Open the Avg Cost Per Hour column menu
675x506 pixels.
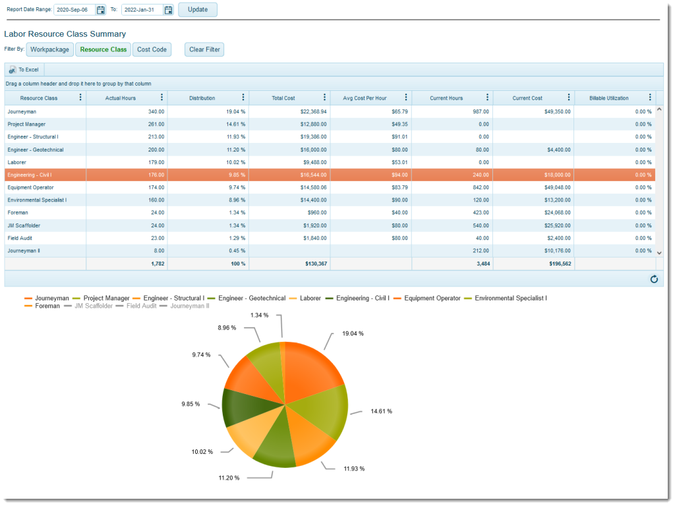[405, 98]
